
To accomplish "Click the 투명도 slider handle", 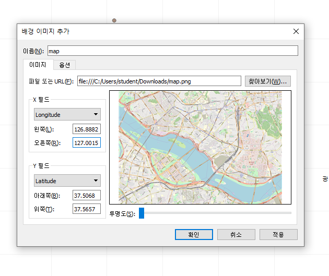I will pos(142,213).
